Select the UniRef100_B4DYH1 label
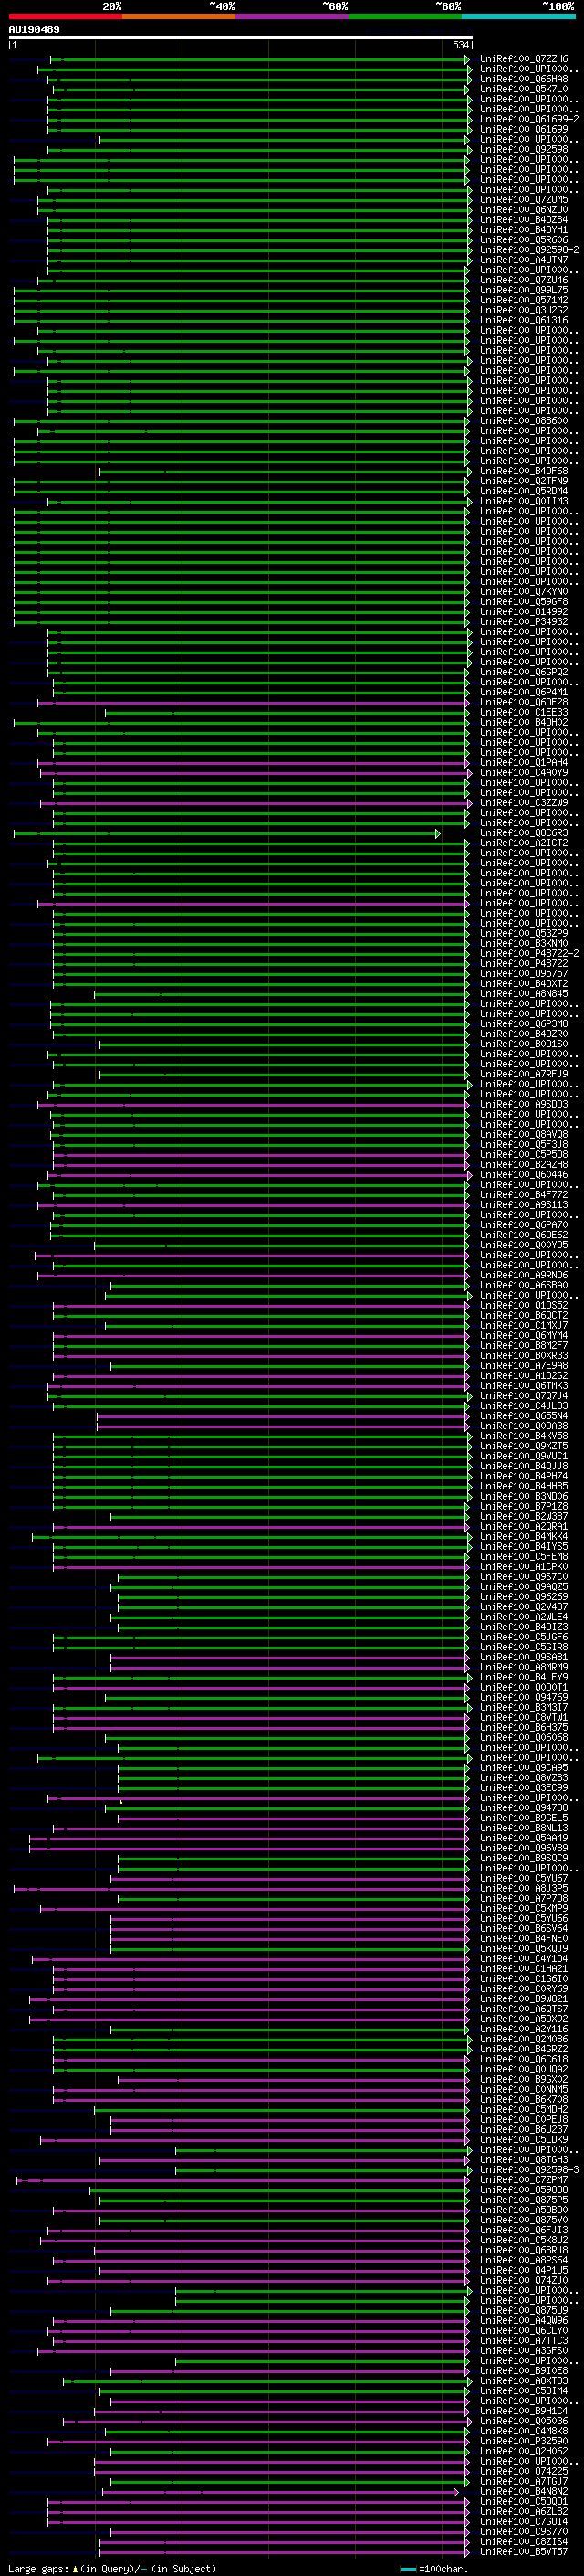Screen dimensions: 584x2576 523,230
